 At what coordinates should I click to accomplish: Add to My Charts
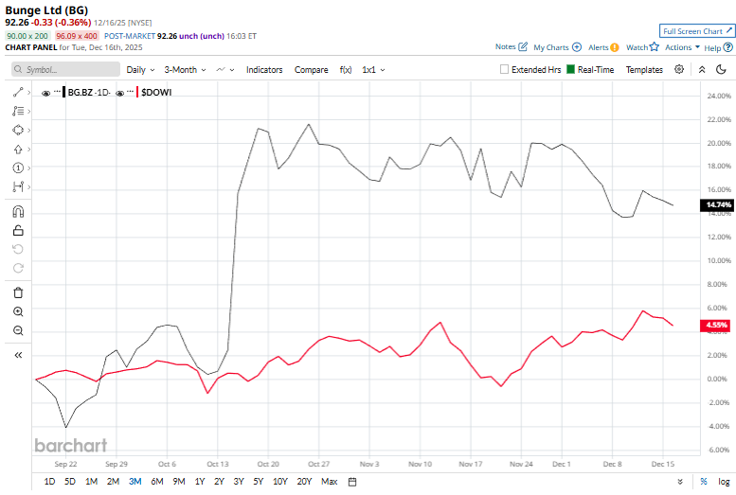(x=558, y=47)
